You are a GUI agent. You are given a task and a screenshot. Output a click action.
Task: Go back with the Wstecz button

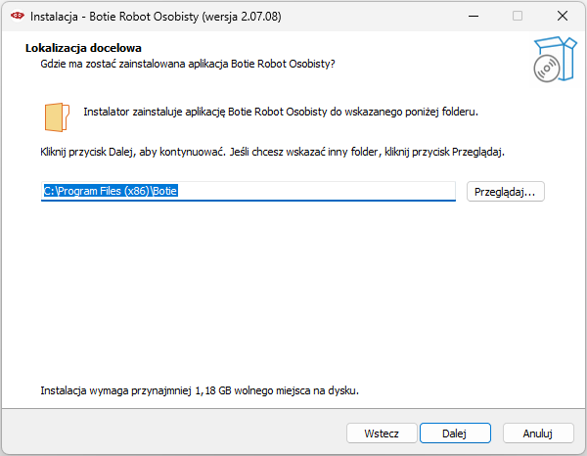tap(382, 433)
